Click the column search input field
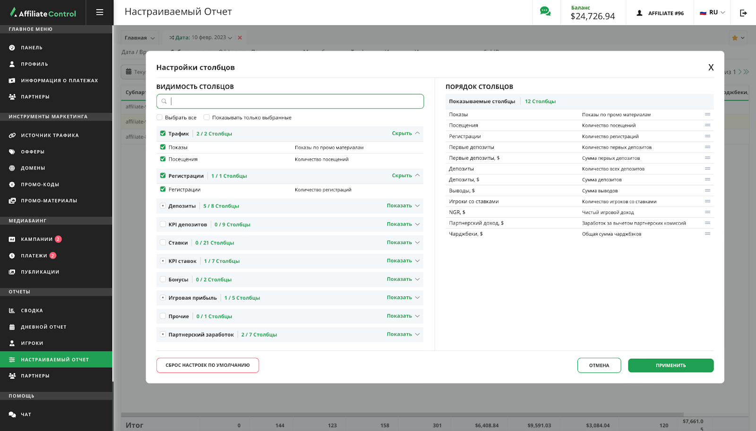Viewport: 756px width, 431px height. click(x=293, y=102)
